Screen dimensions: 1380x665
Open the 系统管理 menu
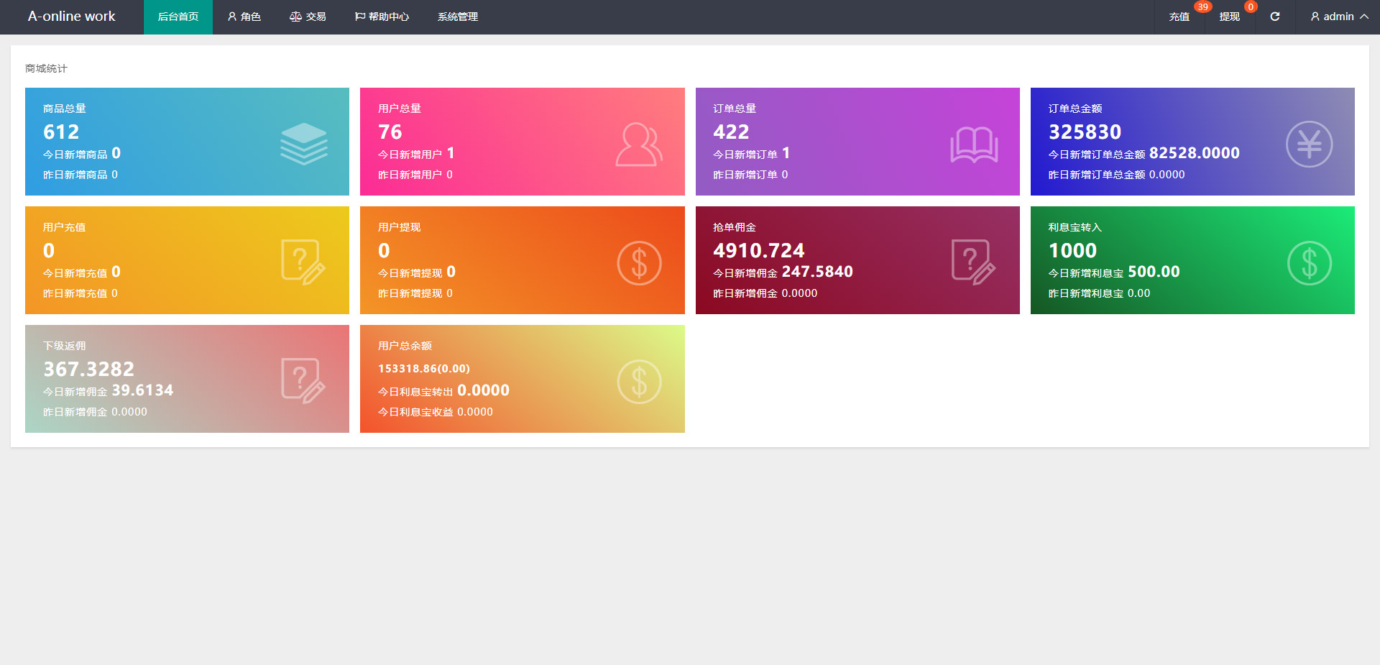click(458, 17)
